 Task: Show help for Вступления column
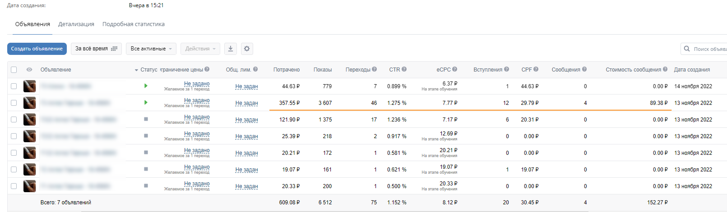[x=507, y=69]
